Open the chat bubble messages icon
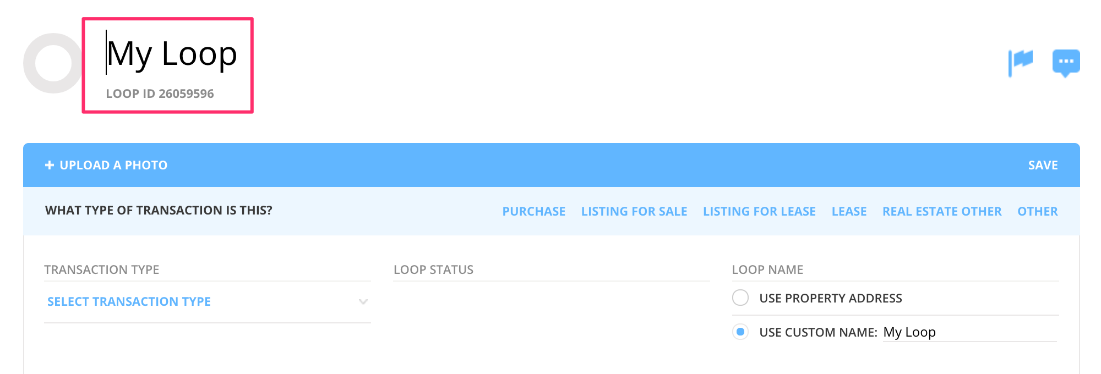Image resolution: width=1101 pixels, height=374 pixels. (x=1066, y=62)
